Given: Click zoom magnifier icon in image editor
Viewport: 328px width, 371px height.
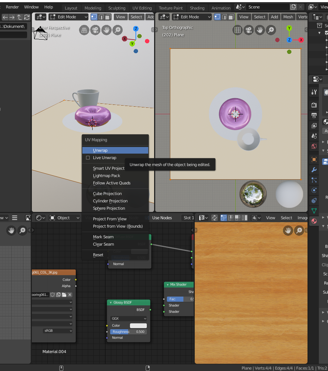Looking at the screenshot, I should coord(299,230).
